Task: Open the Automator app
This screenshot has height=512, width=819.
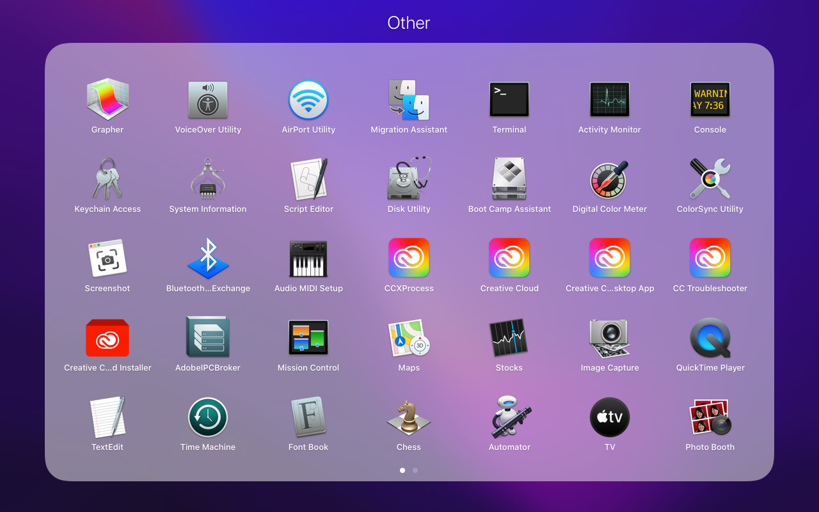Action: pos(509,417)
